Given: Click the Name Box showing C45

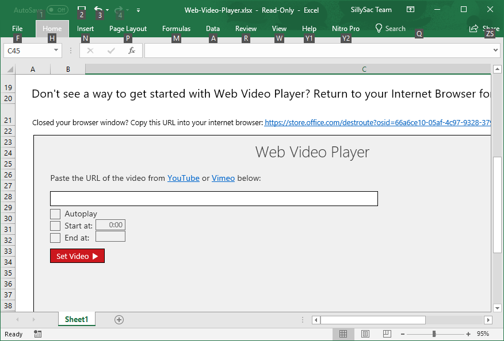Looking at the screenshot, I should 28,51.
